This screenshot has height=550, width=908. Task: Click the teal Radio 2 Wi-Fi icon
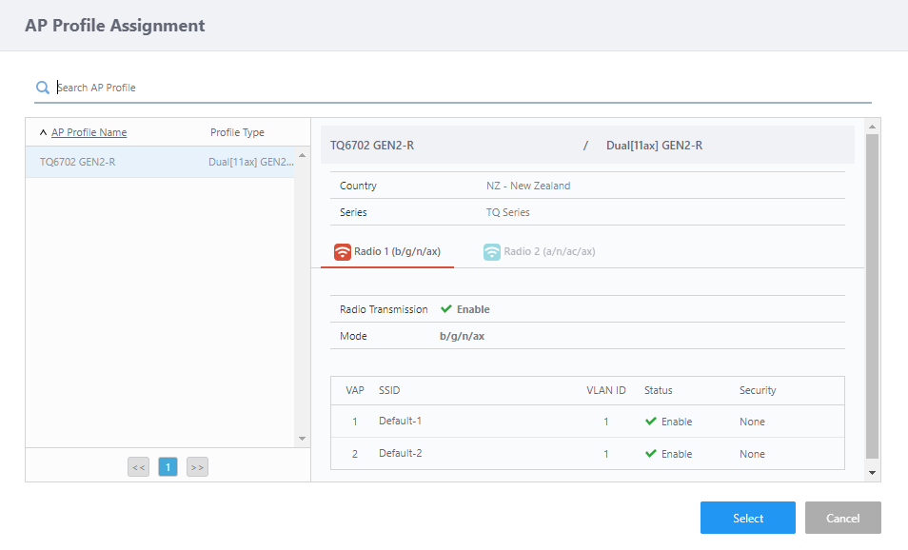tap(491, 252)
